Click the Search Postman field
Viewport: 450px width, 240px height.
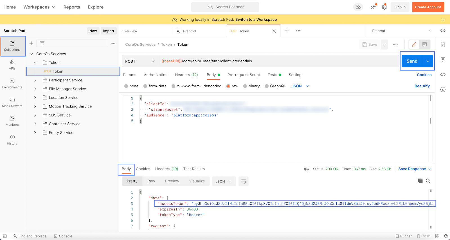pyautogui.click(x=225, y=7)
